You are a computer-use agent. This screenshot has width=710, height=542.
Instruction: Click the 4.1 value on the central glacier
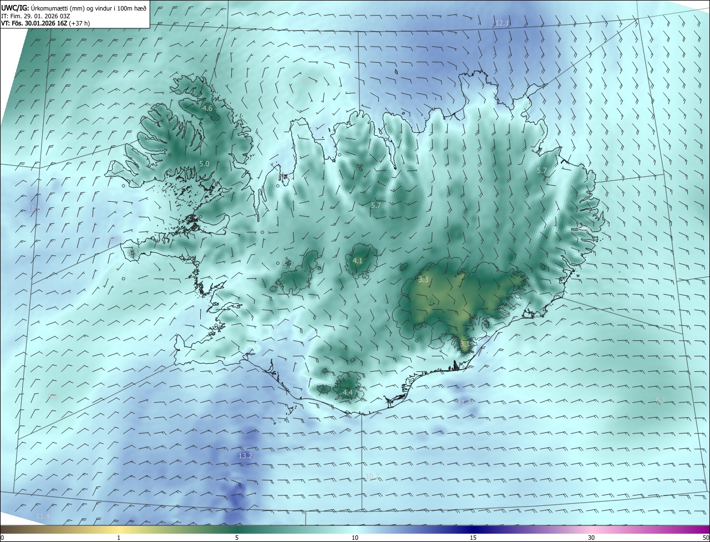357,260
